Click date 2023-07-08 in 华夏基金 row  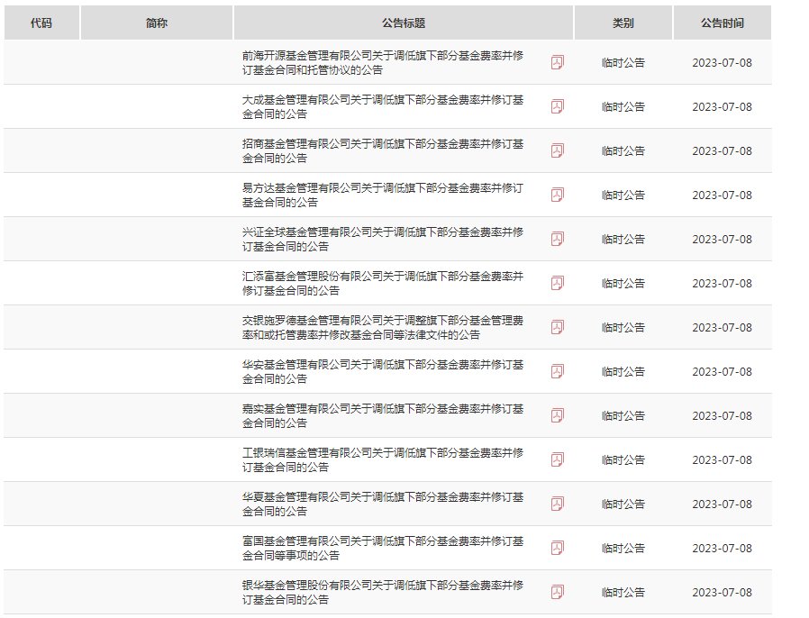pos(723,504)
